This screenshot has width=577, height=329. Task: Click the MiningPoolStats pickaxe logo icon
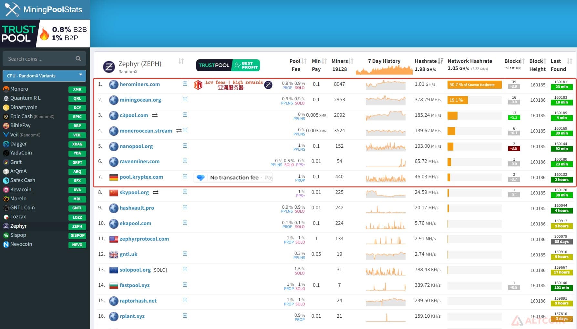pos(12,9)
